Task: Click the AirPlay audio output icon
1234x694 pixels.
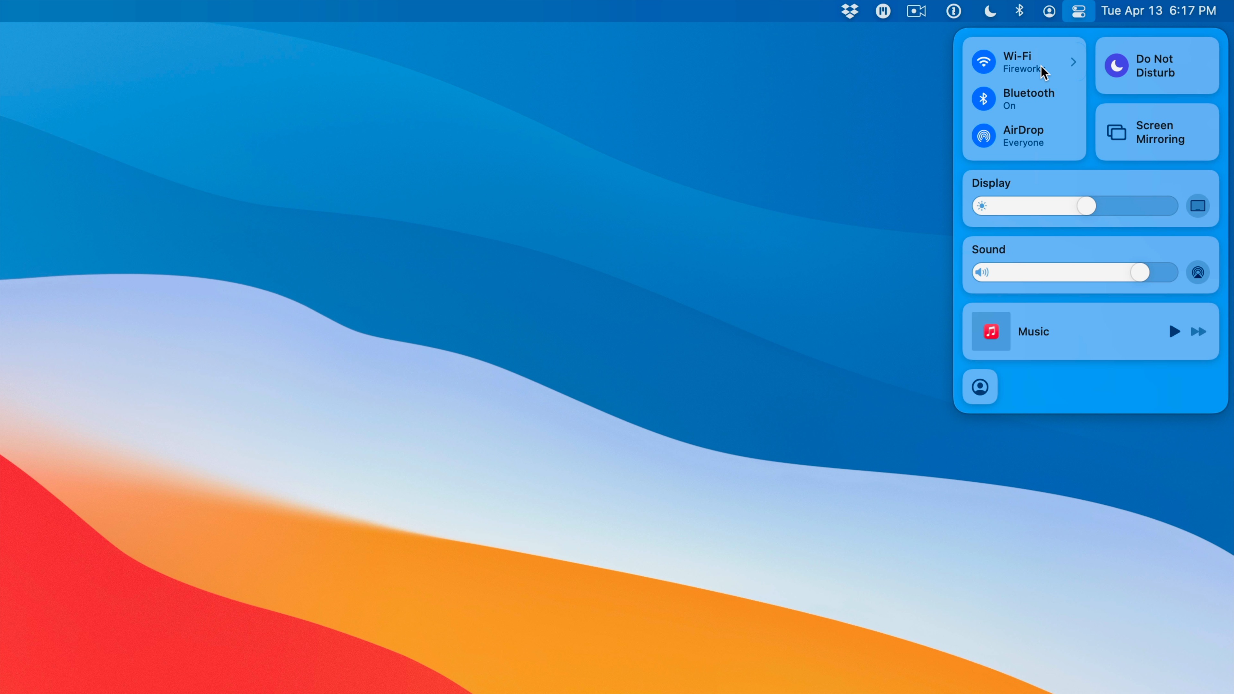Action: pos(1198,272)
